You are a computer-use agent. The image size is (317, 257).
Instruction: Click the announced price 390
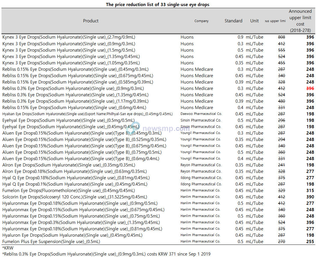pyautogui.click(x=310, y=197)
